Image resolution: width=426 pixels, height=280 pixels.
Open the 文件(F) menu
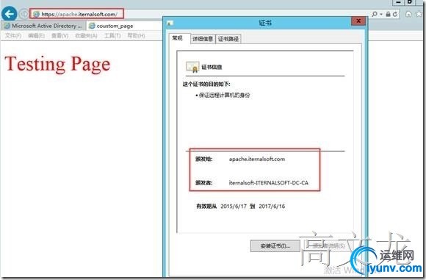click(12, 35)
